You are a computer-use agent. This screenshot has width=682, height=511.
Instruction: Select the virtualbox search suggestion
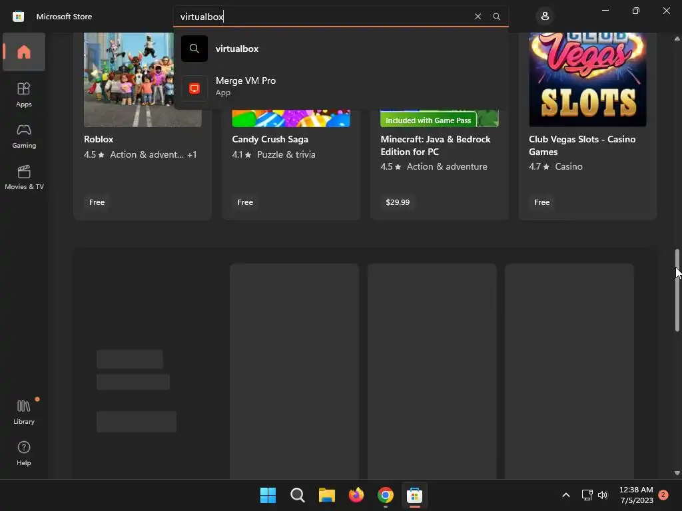341,49
